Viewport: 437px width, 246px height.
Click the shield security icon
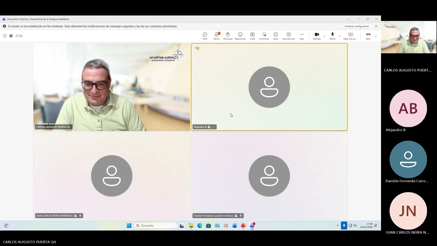[x=5, y=36]
